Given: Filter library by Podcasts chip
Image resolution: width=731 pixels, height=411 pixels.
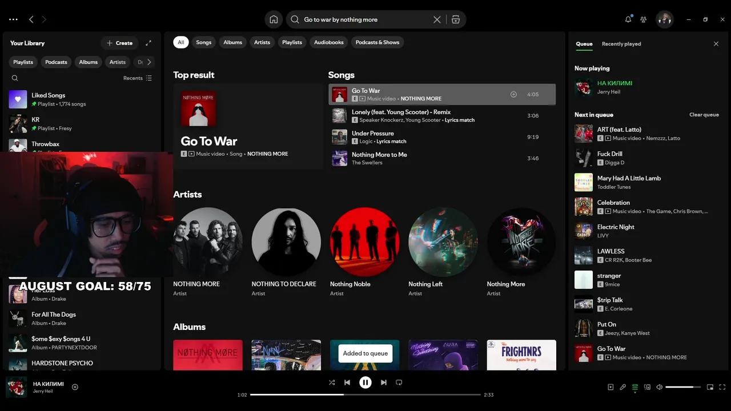Looking at the screenshot, I should (x=56, y=62).
